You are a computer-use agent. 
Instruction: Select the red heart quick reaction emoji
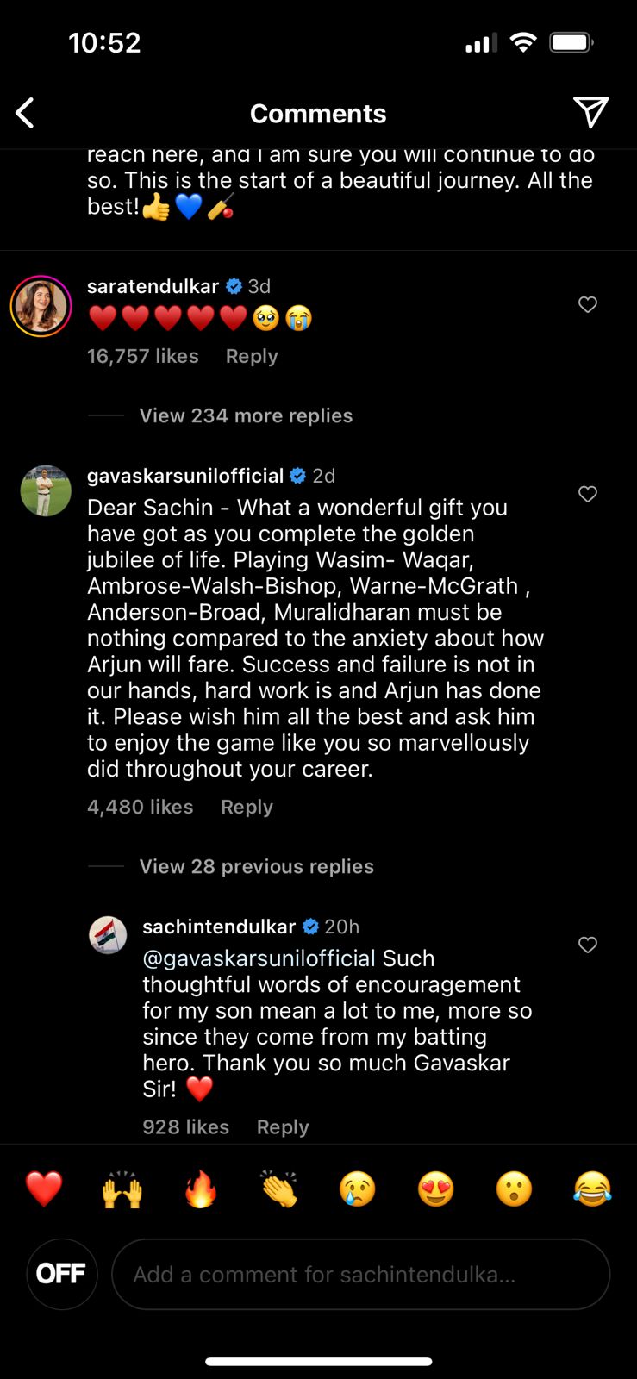(43, 1188)
